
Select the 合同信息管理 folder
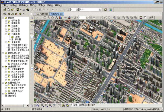(x=17, y=77)
